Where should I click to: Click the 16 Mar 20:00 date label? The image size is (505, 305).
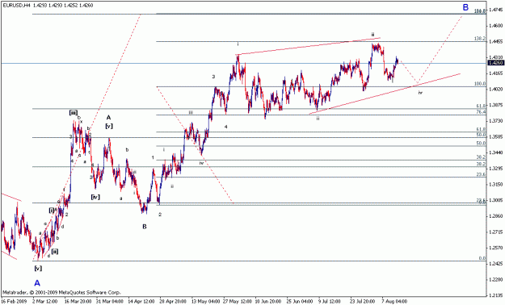tap(78, 302)
